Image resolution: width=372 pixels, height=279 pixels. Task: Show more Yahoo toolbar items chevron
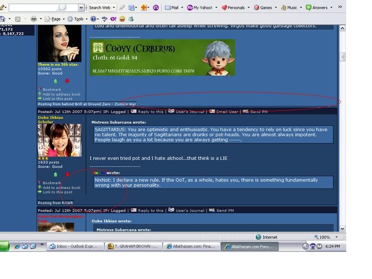pos(340,7)
